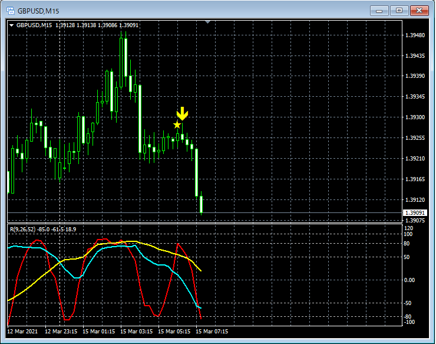Expand the GBPUSD,M15 chart header triangle
Image resolution: width=436 pixels, height=344 pixels.
tap(11, 25)
